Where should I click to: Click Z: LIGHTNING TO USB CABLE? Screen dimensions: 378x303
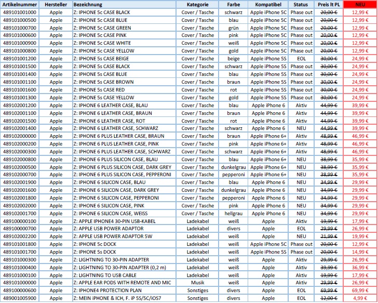[x=124, y=275]
